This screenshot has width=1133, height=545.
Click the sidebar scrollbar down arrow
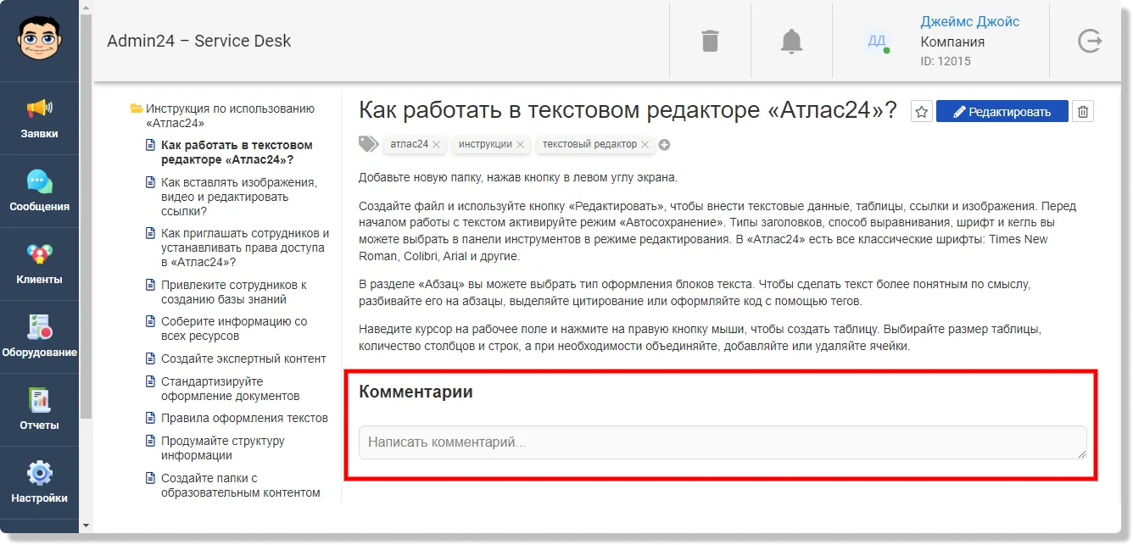[x=86, y=526]
